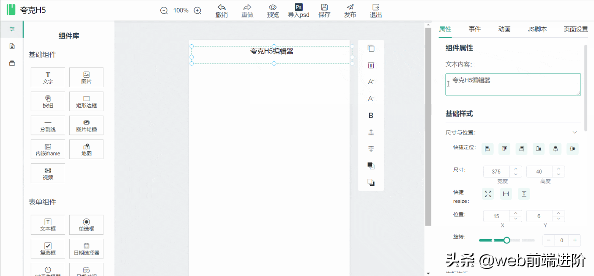Image resolution: width=594 pixels, height=276 pixels.
Task: Copy the element using duplicate icon
Action: coord(371,49)
